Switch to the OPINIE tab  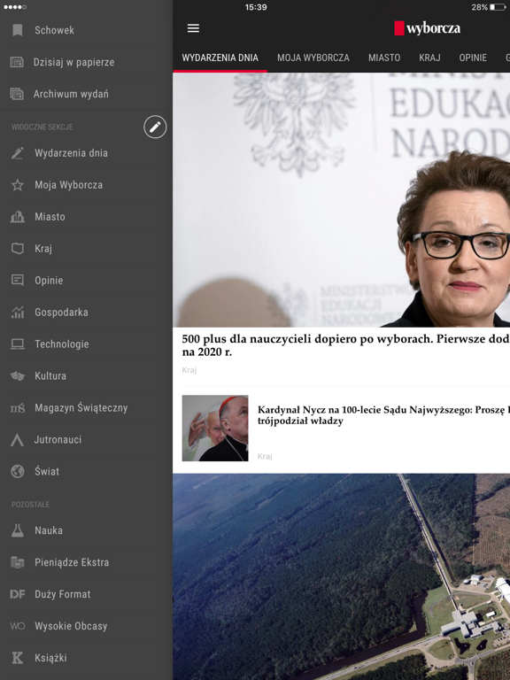click(473, 58)
